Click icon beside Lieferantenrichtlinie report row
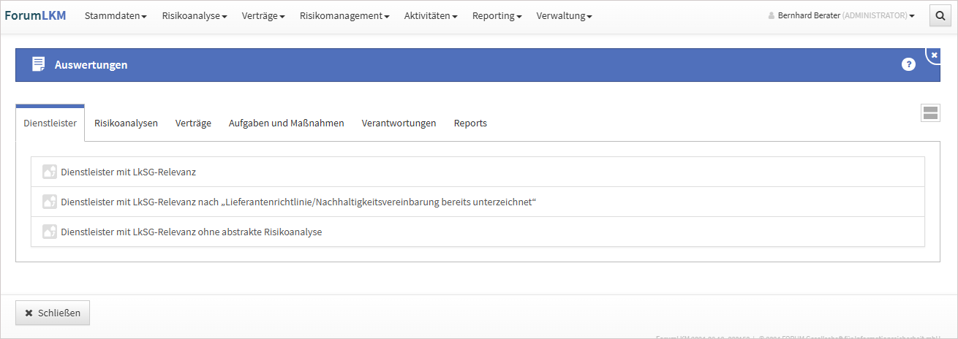Image resolution: width=958 pixels, height=339 pixels. pos(50,202)
